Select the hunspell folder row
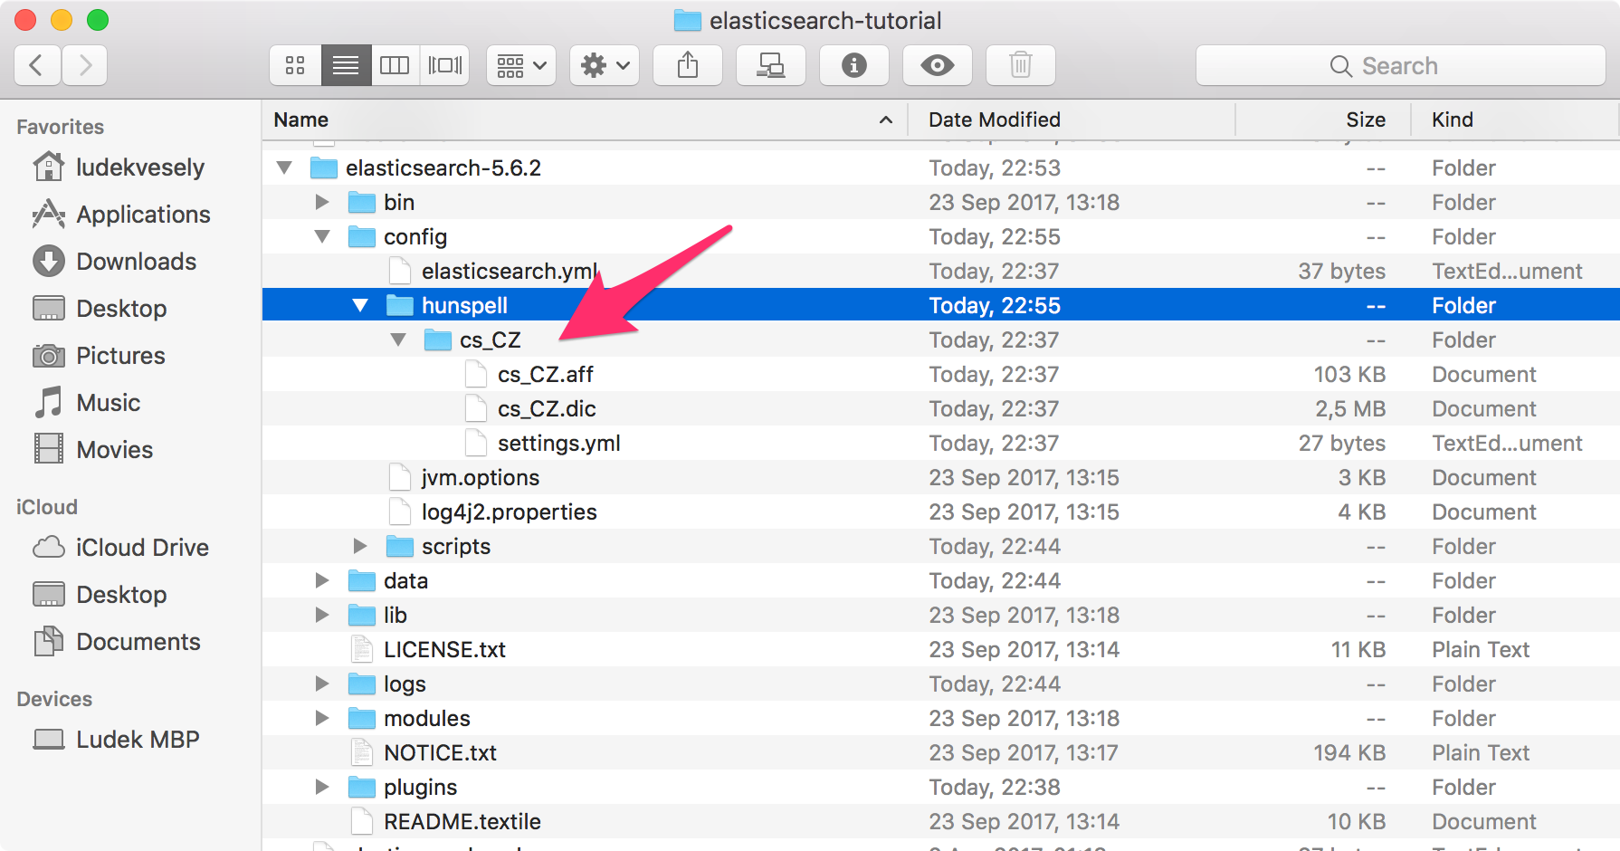Viewport: 1620px width, 851px height. pos(941,305)
